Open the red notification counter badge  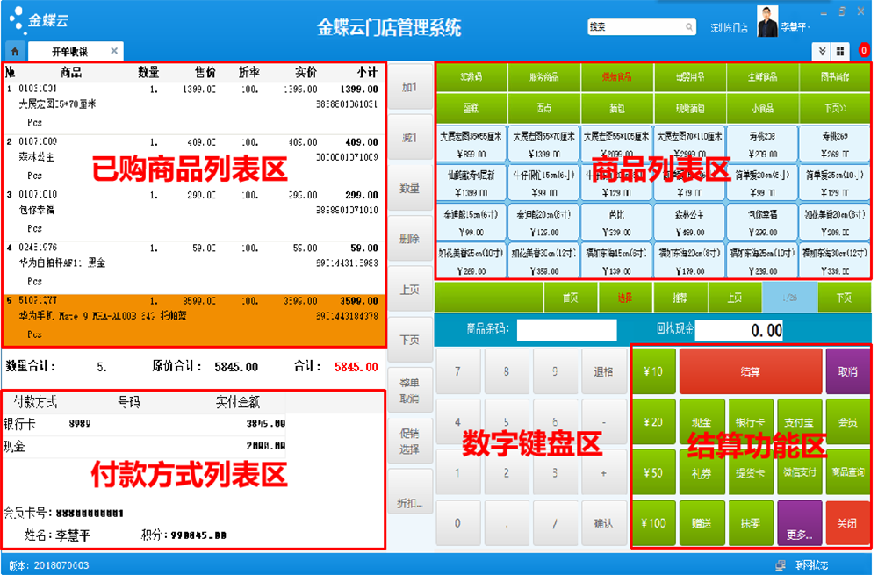point(864,50)
